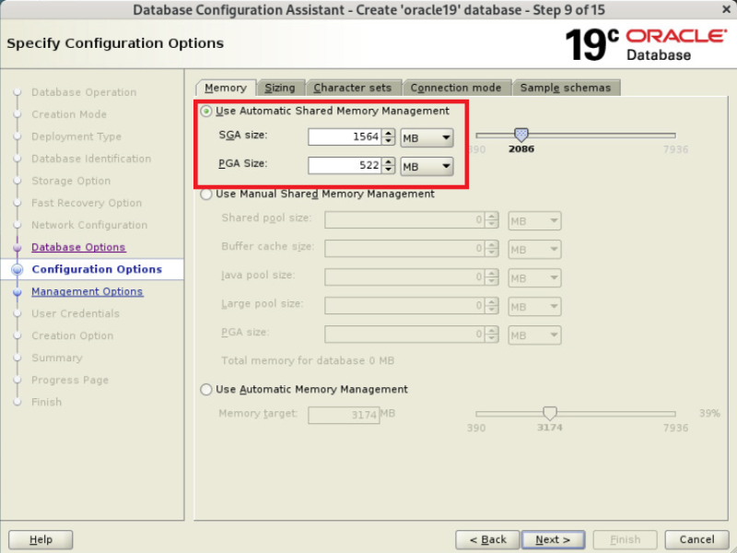Click Fast Recovery Option step label
The image size is (737, 553).
(x=87, y=203)
